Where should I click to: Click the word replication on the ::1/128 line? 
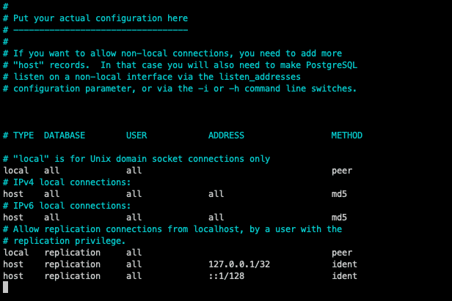pos(72,276)
